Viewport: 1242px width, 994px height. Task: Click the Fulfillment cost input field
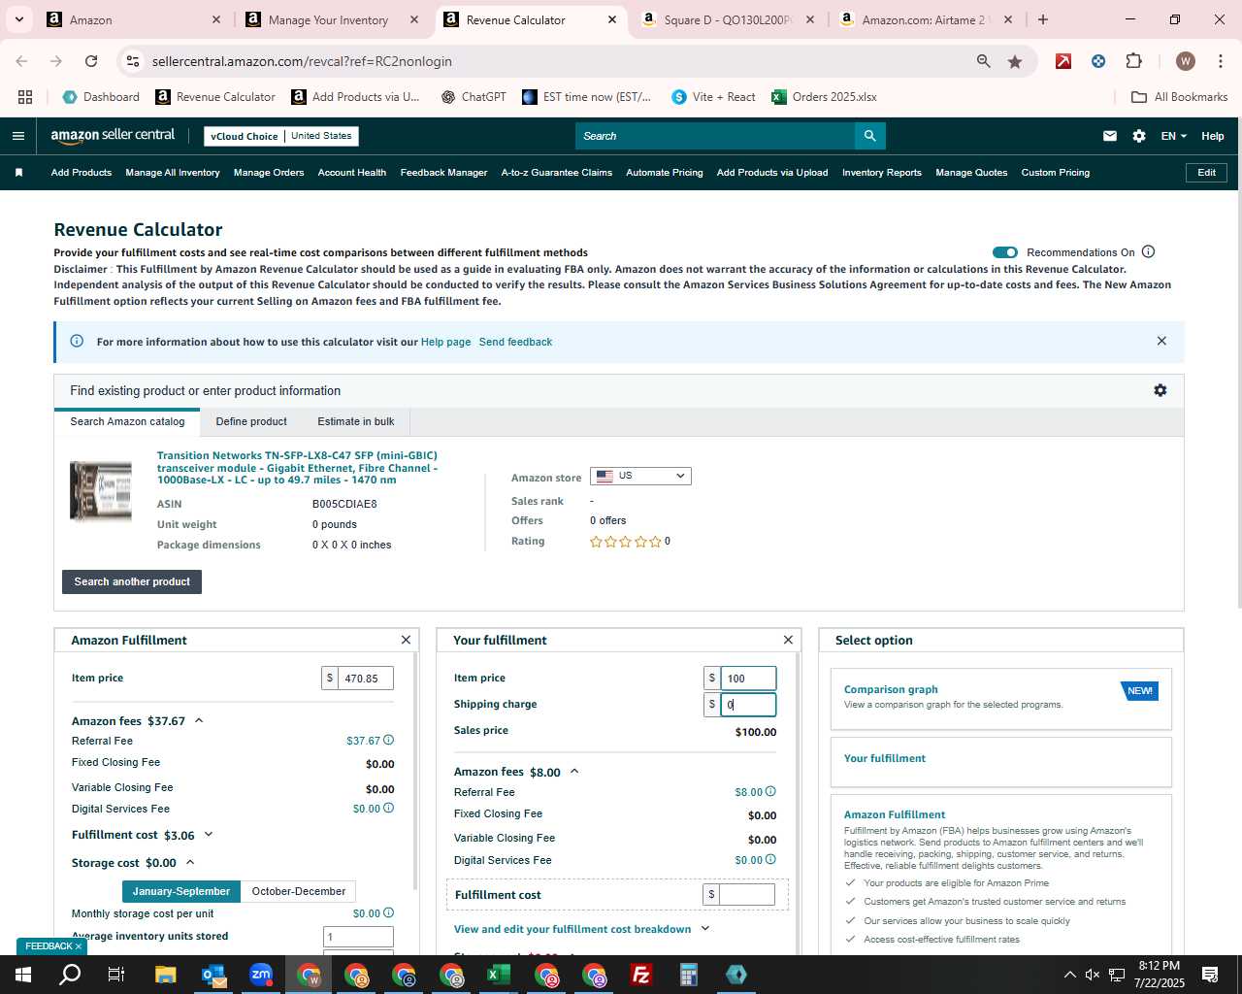coord(746,894)
